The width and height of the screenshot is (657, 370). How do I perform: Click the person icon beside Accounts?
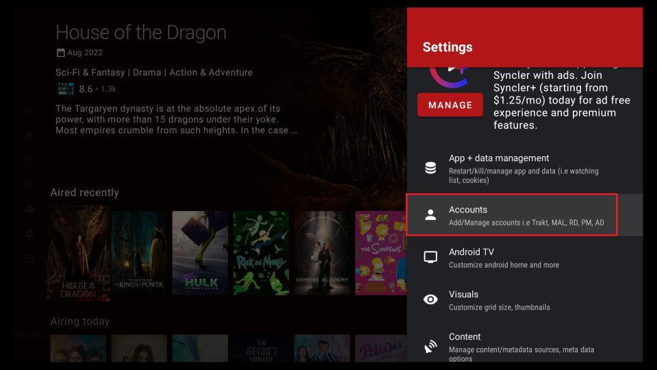point(430,214)
